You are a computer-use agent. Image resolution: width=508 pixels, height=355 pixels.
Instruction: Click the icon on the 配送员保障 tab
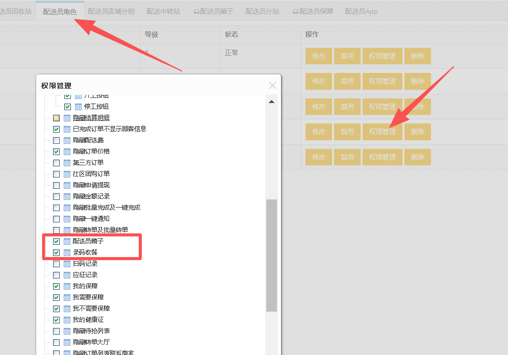tap(295, 11)
